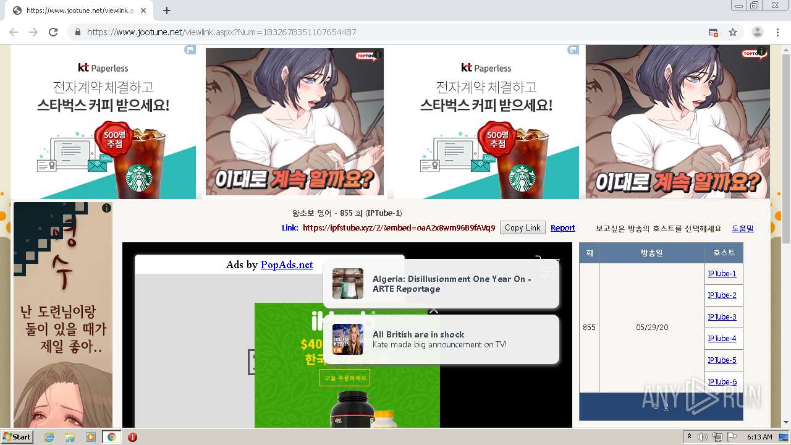Open a new browser tab

click(x=167, y=11)
